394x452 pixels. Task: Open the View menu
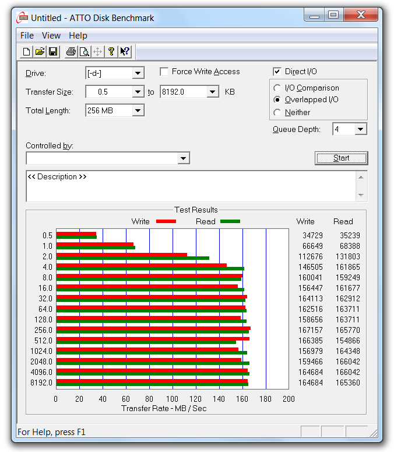point(51,36)
